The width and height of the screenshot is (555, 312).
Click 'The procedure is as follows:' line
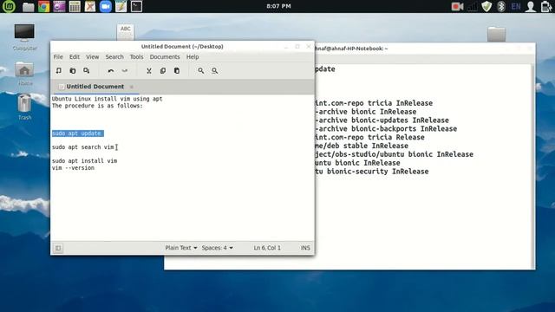tap(97, 106)
